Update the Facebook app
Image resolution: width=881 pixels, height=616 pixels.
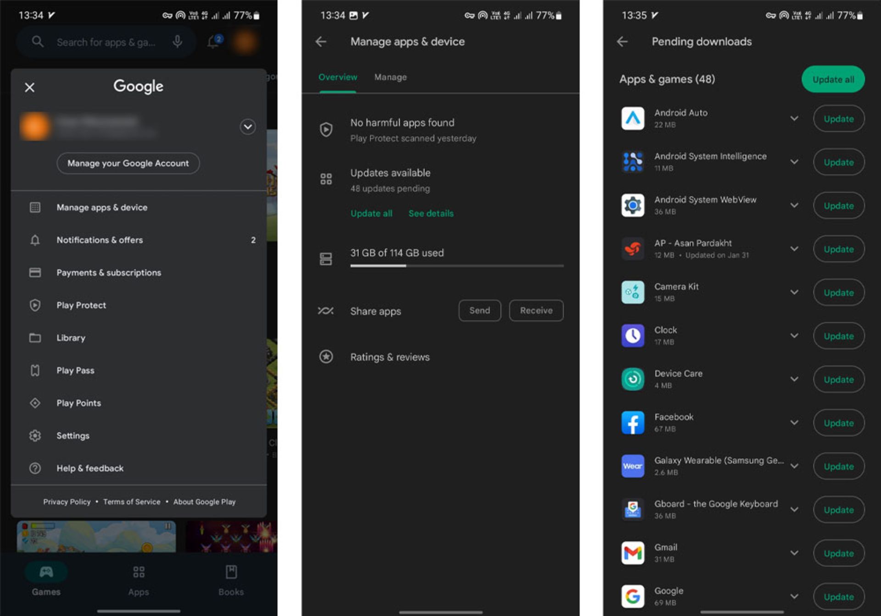pyautogui.click(x=838, y=423)
